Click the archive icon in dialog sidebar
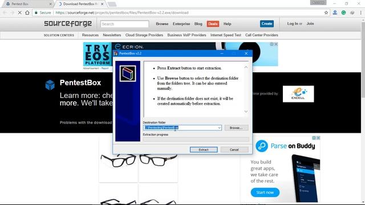The image size is (365, 205). click(x=128, y=73)
